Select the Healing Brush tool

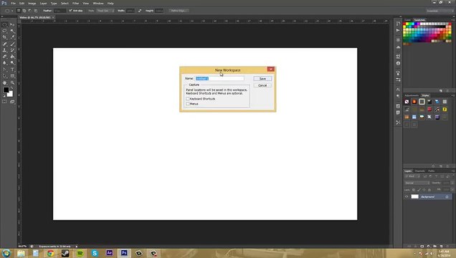(x=4, y=44)
